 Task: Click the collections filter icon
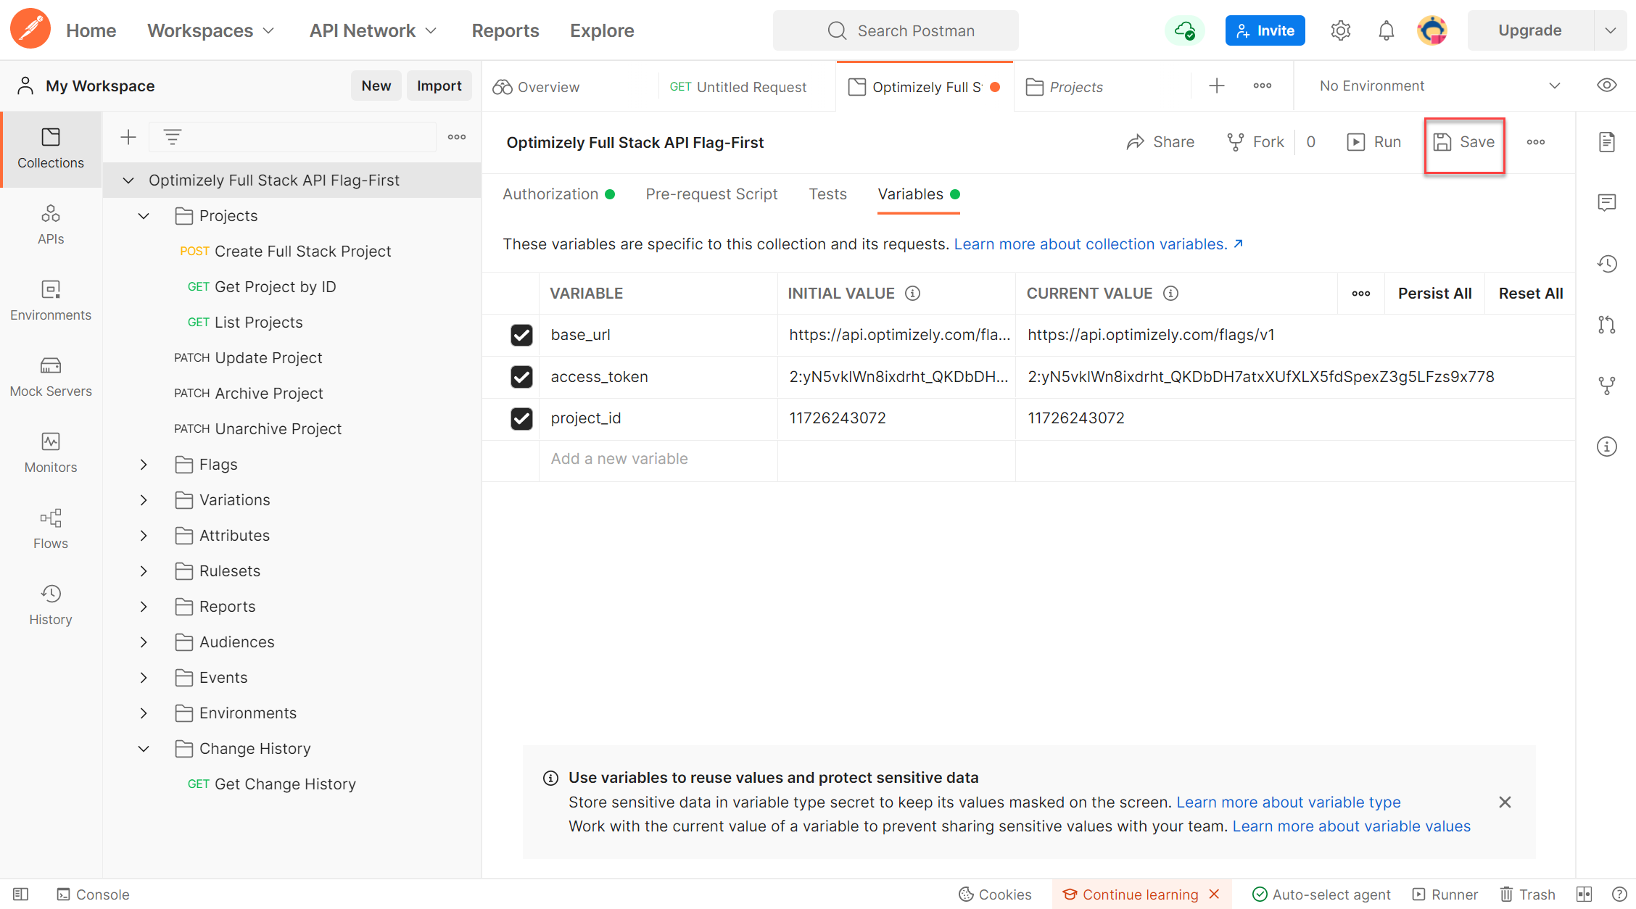pyautogui.click(x=172, y=137)
